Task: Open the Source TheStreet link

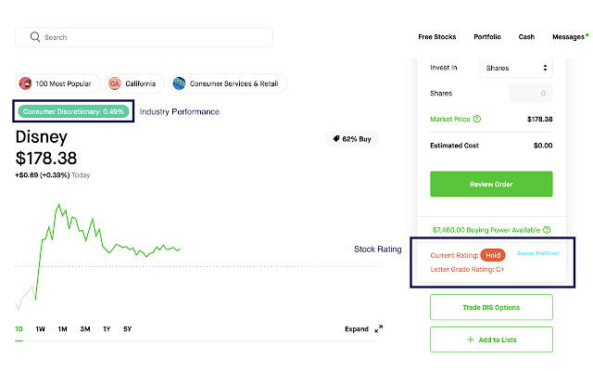Action: coord(537,253)
